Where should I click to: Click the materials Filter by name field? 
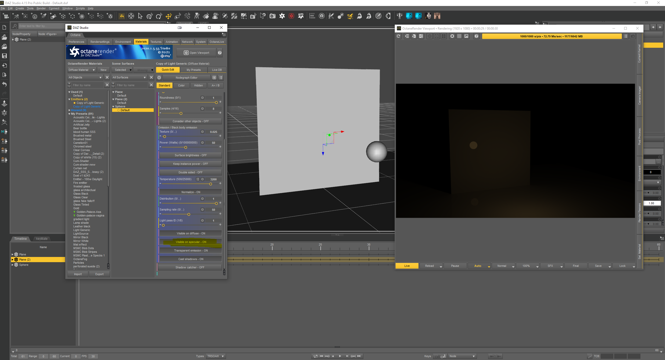click(87, 85)
